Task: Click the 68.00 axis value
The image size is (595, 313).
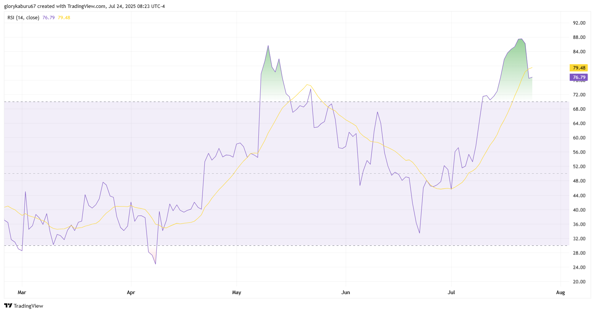Action: coord(579,109)
